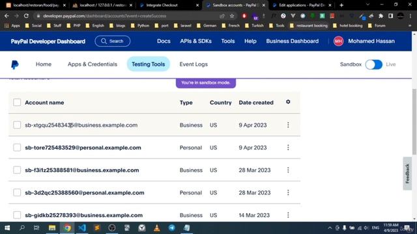This screenshot has width=417, height=234.
Task: Open the hotel booking bookmark folder
Action: click(x=347, y=26)
